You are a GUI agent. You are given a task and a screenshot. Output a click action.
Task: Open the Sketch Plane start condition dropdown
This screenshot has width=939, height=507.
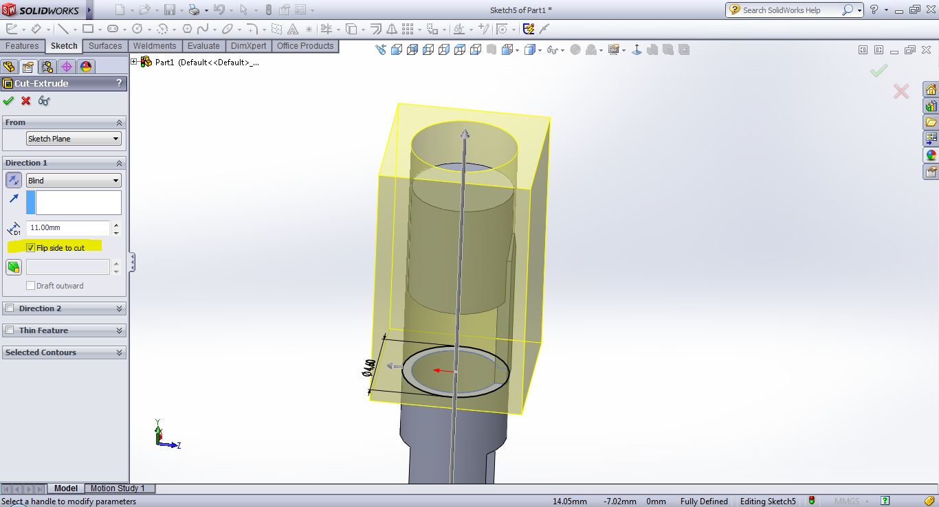pyautogui.click(x=74, y=139)
